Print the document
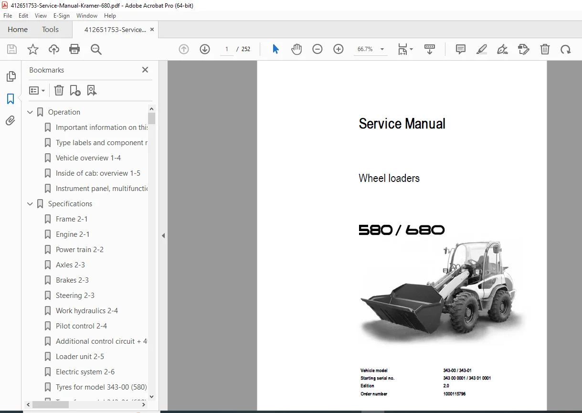 (x=74, y=49)
